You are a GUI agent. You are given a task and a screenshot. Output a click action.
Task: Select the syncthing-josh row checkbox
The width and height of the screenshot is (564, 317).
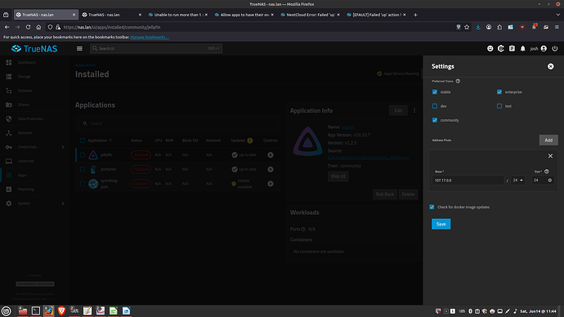tap(83, 184)
